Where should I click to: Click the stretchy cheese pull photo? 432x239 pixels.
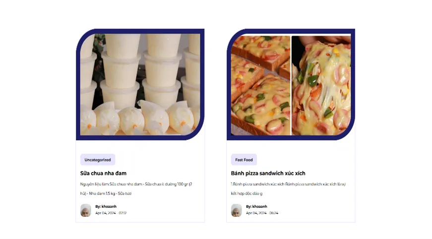click(x=321, y=85)
